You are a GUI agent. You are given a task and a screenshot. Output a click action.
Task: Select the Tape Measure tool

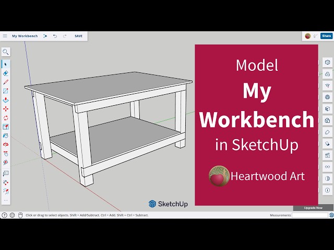(x=6, y=162)
